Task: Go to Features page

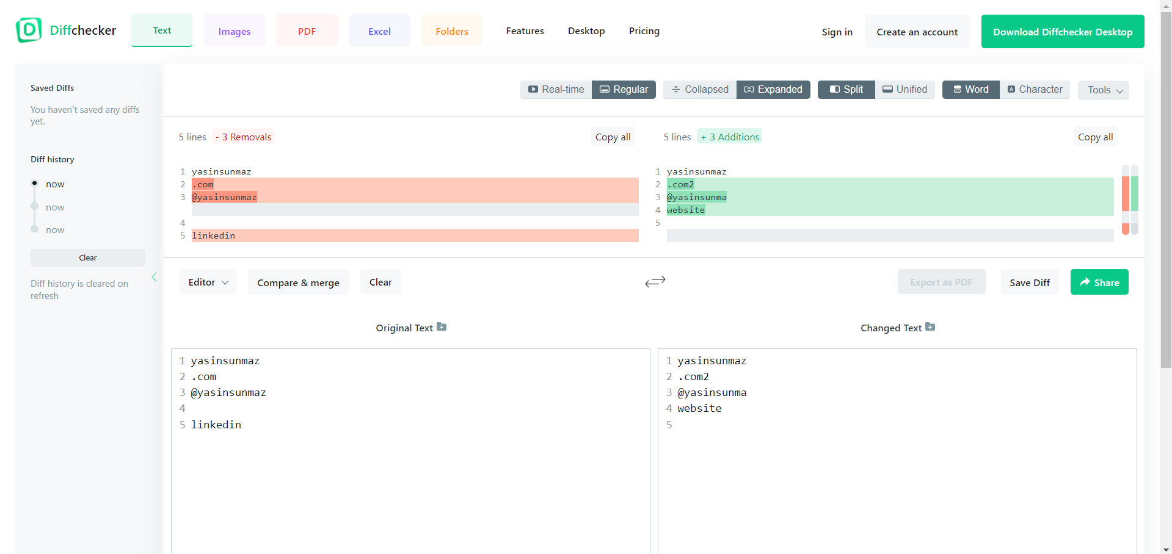Action: tap(525, 31)
